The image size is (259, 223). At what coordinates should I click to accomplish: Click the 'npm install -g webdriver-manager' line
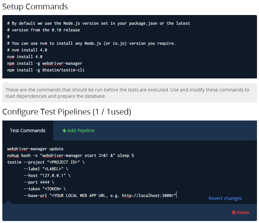click(x=45, y=63)
